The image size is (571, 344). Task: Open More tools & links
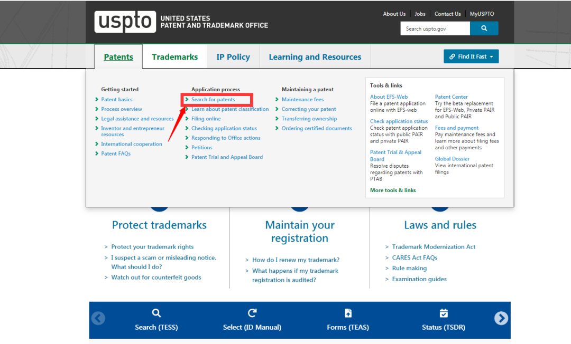click(392, 190)
